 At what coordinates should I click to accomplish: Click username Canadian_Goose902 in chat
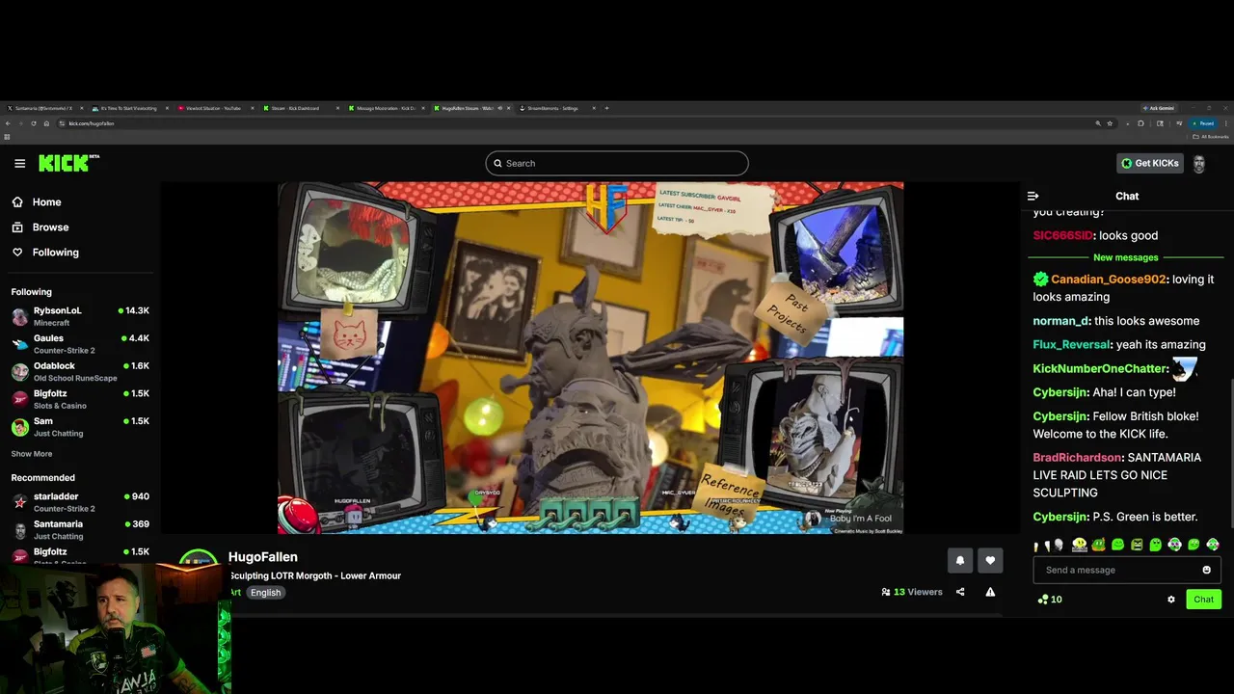1108,280
